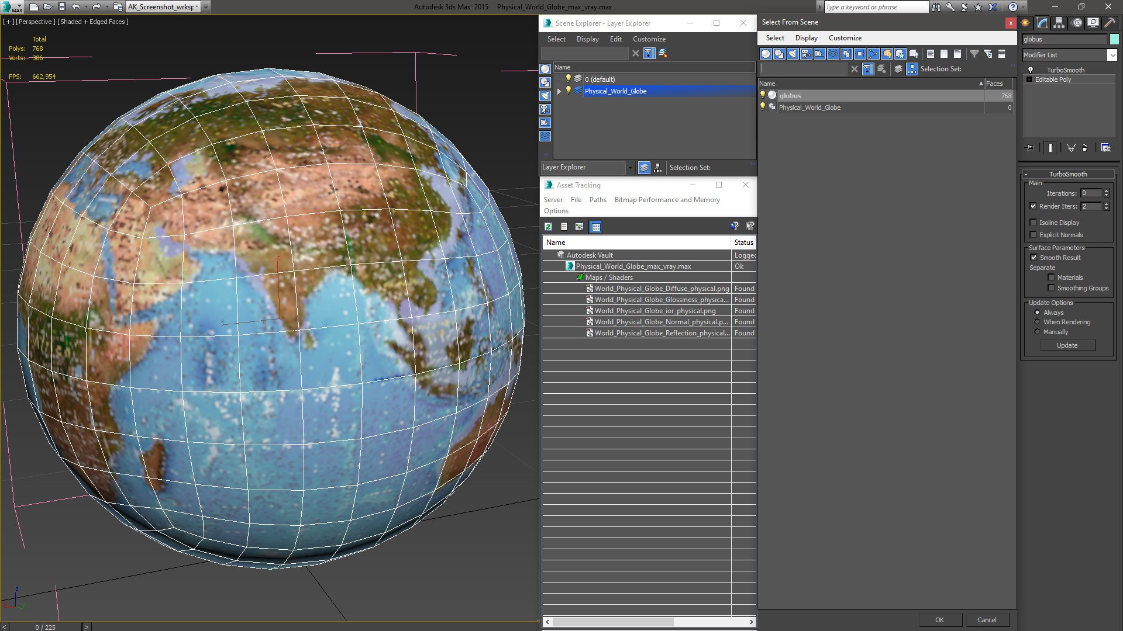1123x631 pixels.
Task: Select the Paths menu in Asset Tracking
Action: pos(598,200)
